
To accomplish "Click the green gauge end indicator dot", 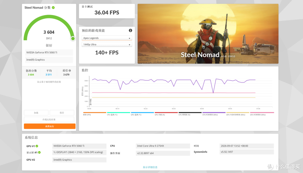I will pyautogui.click(x=73, y=39).
